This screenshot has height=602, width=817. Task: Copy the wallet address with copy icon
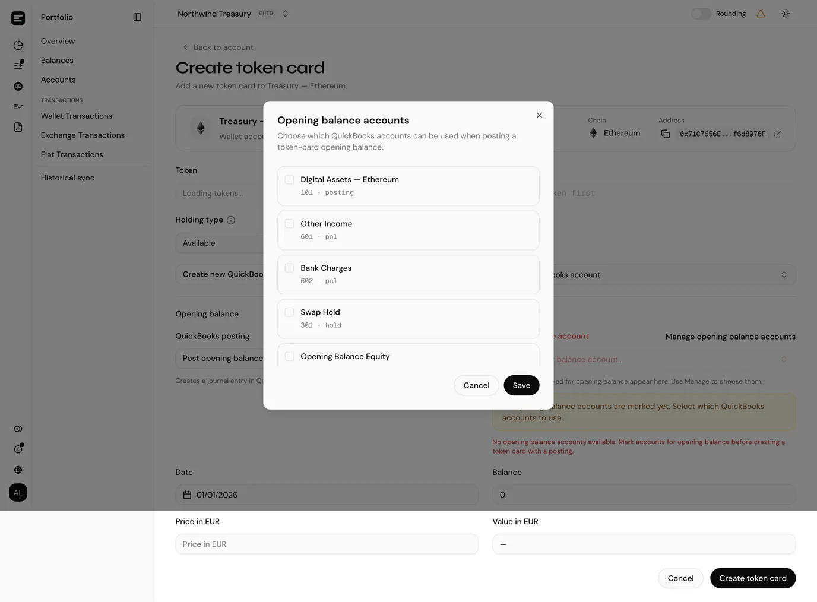click(x=666, y=134)
